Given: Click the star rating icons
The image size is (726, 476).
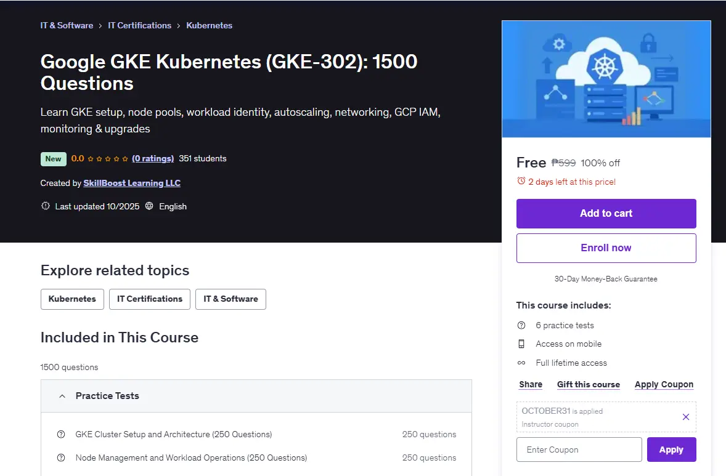Looking at the screenshot, I should click(x=107, y=159).
